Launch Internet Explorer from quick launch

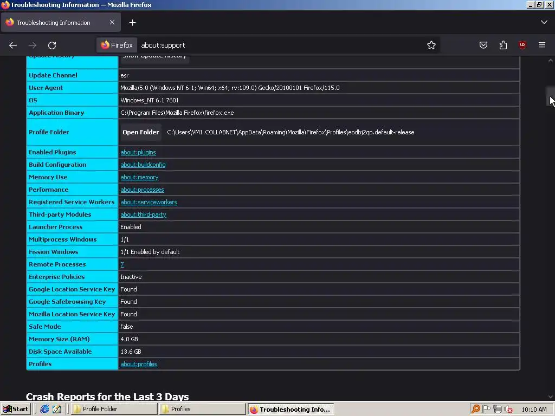(x=44, y=409)
